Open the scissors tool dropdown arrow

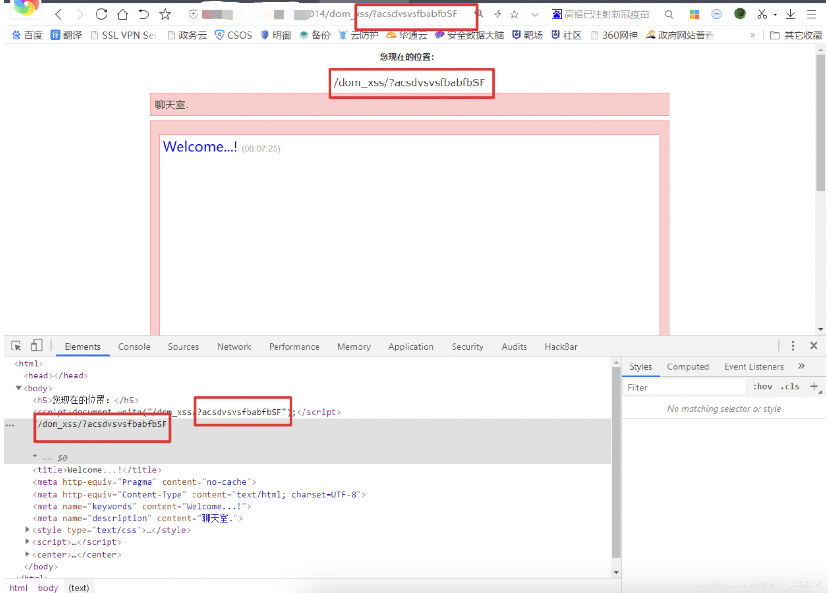click(x=775, y=15)
